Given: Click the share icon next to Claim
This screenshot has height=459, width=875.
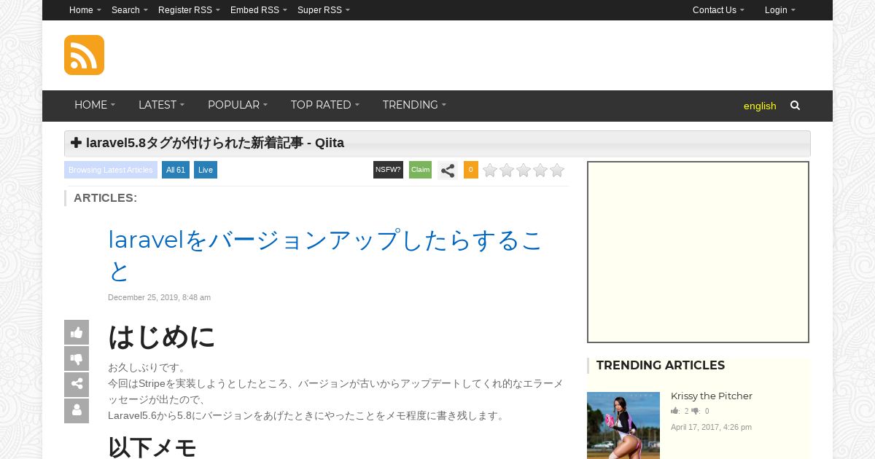Looking at the screenshot, I should (448, 170).
